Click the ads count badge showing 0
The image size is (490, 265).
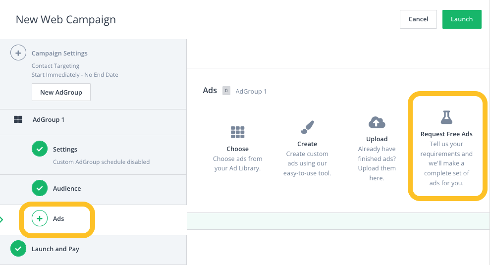click(x=226, y=91)
